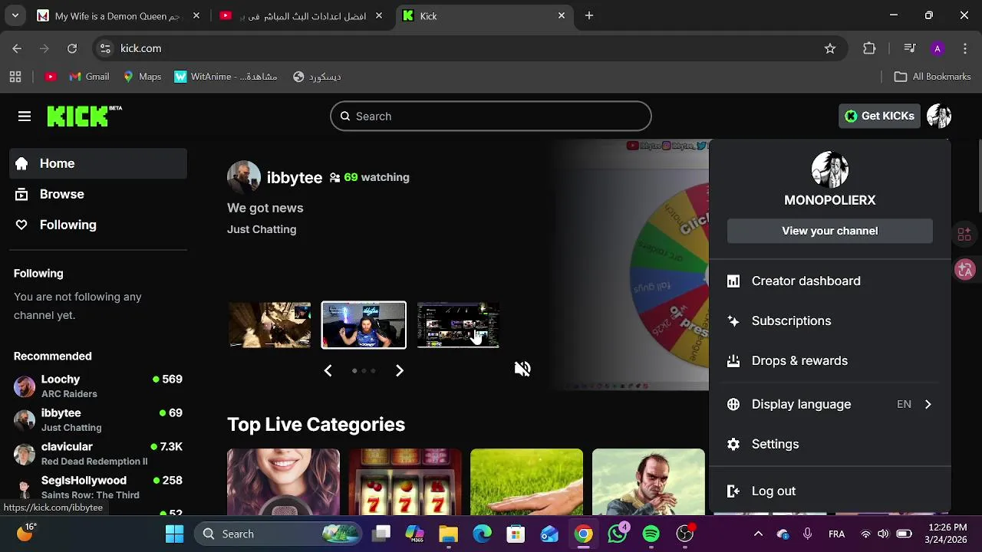Click Just Chatting category under stream title
982x552 pixels.
pyautogui.click(x=262, y=229)
